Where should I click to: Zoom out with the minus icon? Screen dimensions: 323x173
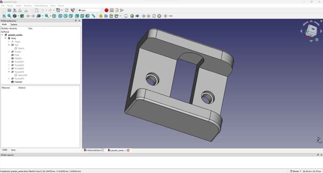(171, 16)
